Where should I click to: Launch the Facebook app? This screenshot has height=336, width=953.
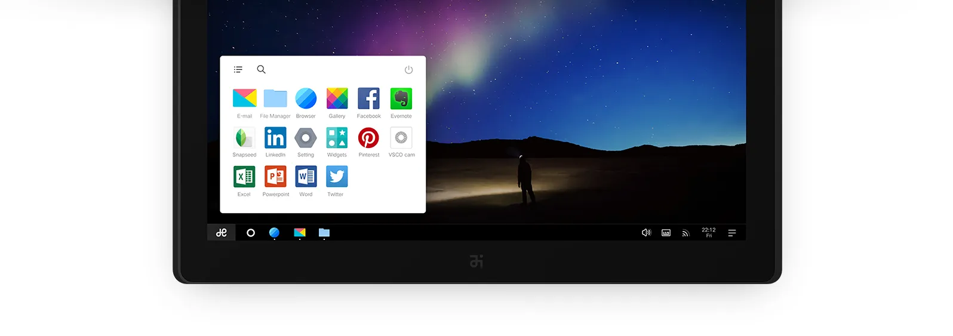click(368, 98)
